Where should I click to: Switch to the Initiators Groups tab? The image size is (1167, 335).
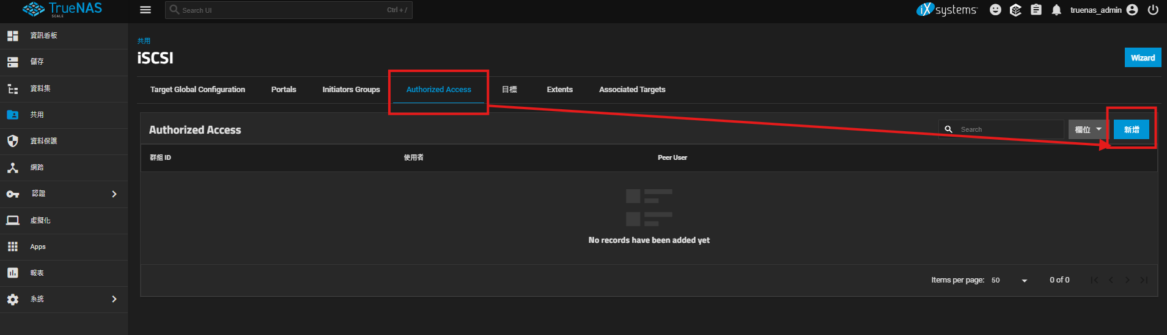pyautogui.click(x=351, y=90)
